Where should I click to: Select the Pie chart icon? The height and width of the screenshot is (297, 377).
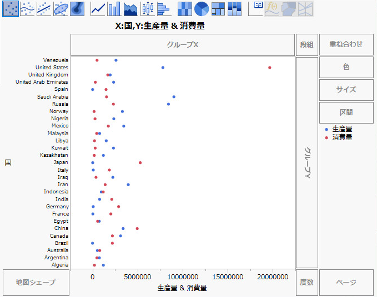202,8
